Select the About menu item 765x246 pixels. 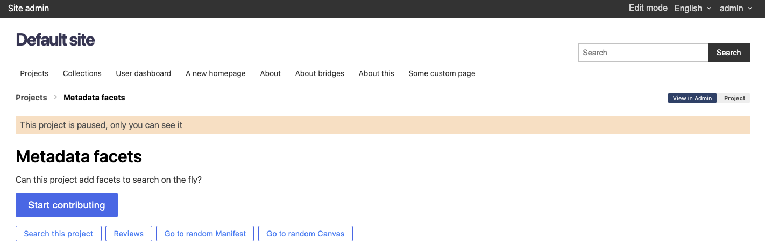(x=270, y=73)
